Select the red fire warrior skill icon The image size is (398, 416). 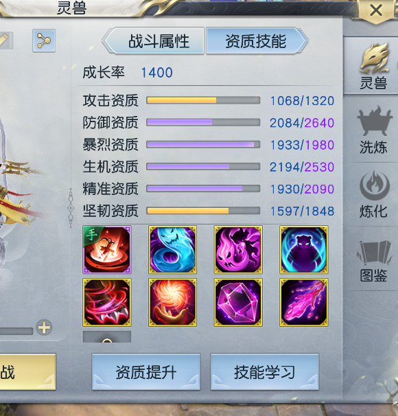[107, 250]
